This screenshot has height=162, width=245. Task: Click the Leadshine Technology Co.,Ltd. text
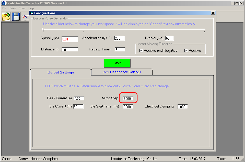(x=135, y=159)
